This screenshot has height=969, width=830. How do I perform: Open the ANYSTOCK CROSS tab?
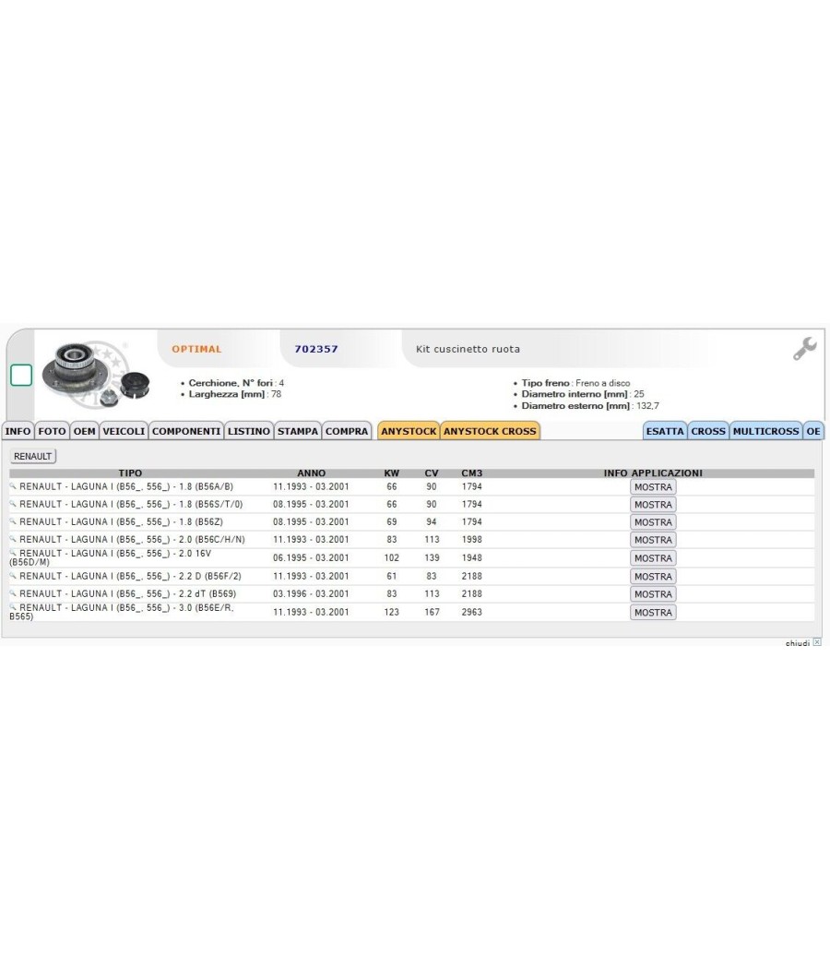(490, 431)
